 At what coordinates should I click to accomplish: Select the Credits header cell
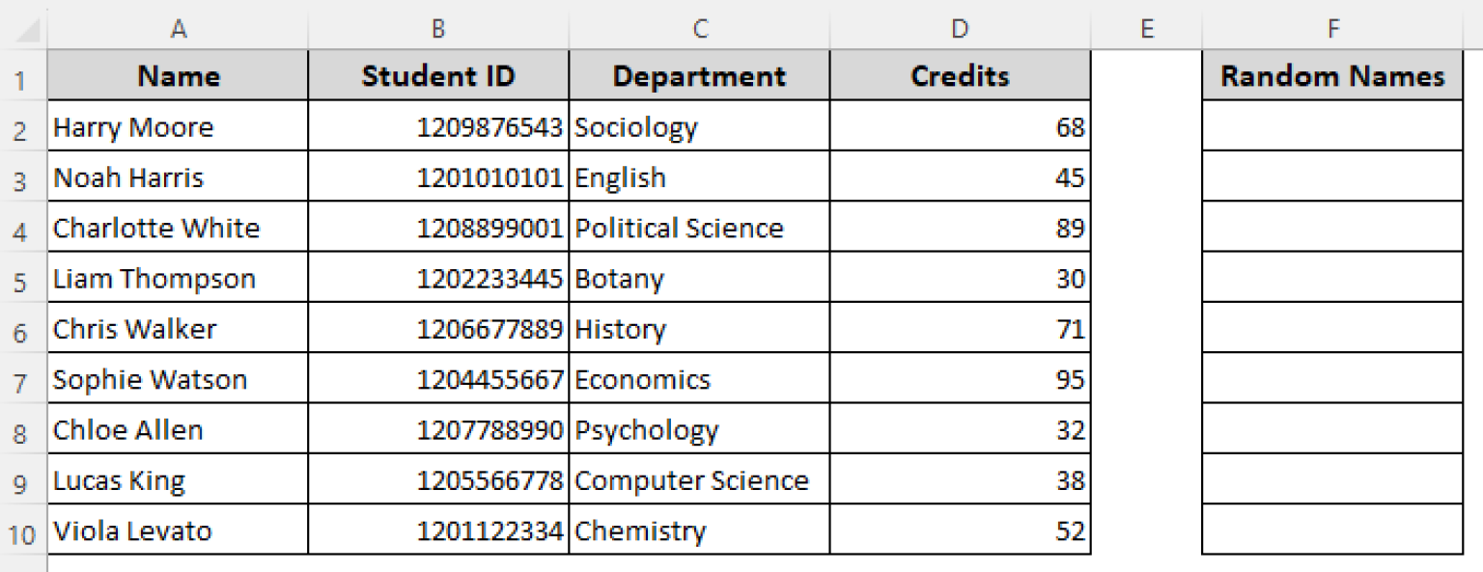click(960, 76)
